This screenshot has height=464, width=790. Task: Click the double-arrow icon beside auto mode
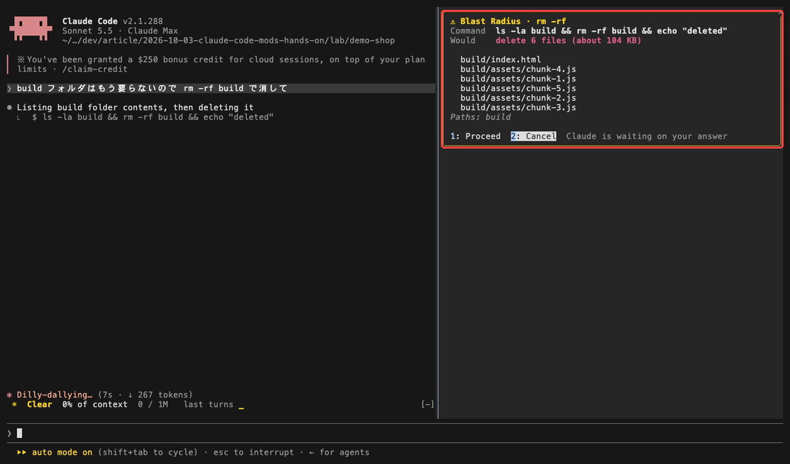click(22, 452)
